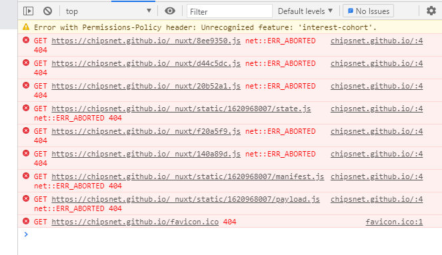This screenshot has width=442, height=255.
Task: Click the source link on the 140a89d.js row
Action: tap(377, 154)
